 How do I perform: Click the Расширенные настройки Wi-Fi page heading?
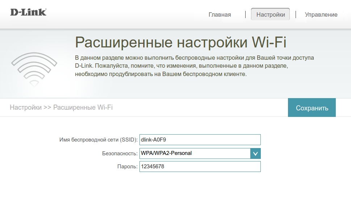[180, 42]
